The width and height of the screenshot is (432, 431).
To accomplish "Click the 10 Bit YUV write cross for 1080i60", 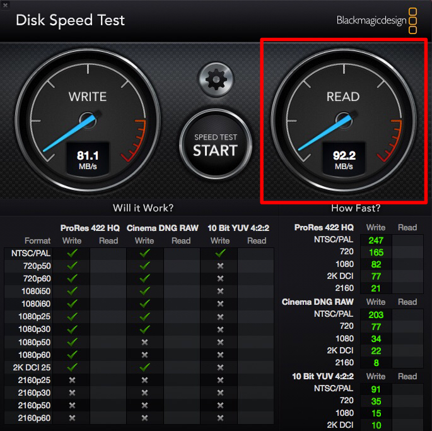I will pyautogui.click(x=220, y=304).
